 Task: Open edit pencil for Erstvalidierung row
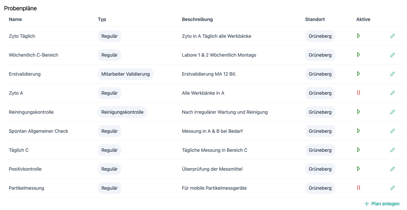click(392, 74)
